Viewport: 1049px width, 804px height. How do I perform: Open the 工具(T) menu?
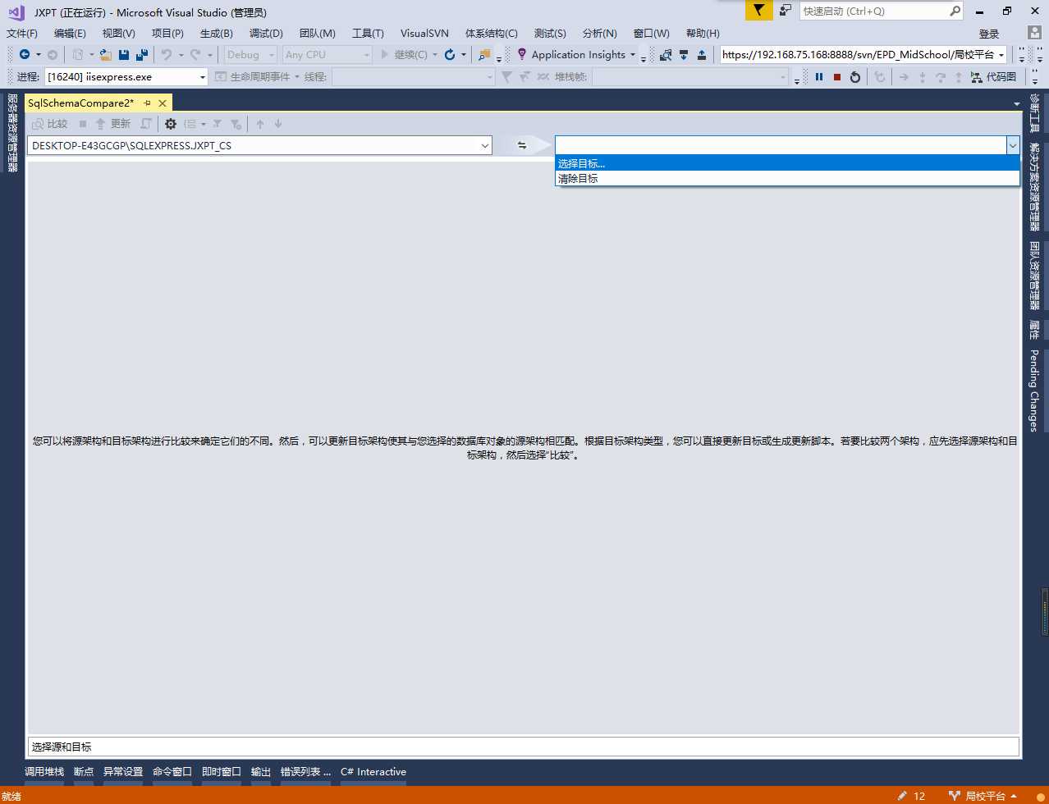coord(368,34)
